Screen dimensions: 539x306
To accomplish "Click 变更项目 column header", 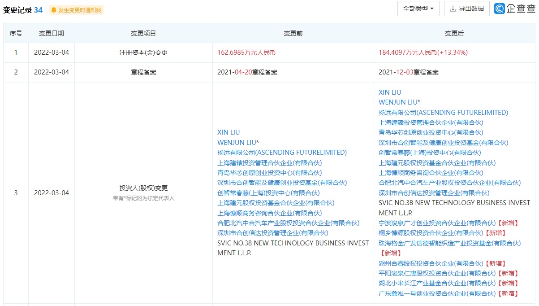I will 143,33.
